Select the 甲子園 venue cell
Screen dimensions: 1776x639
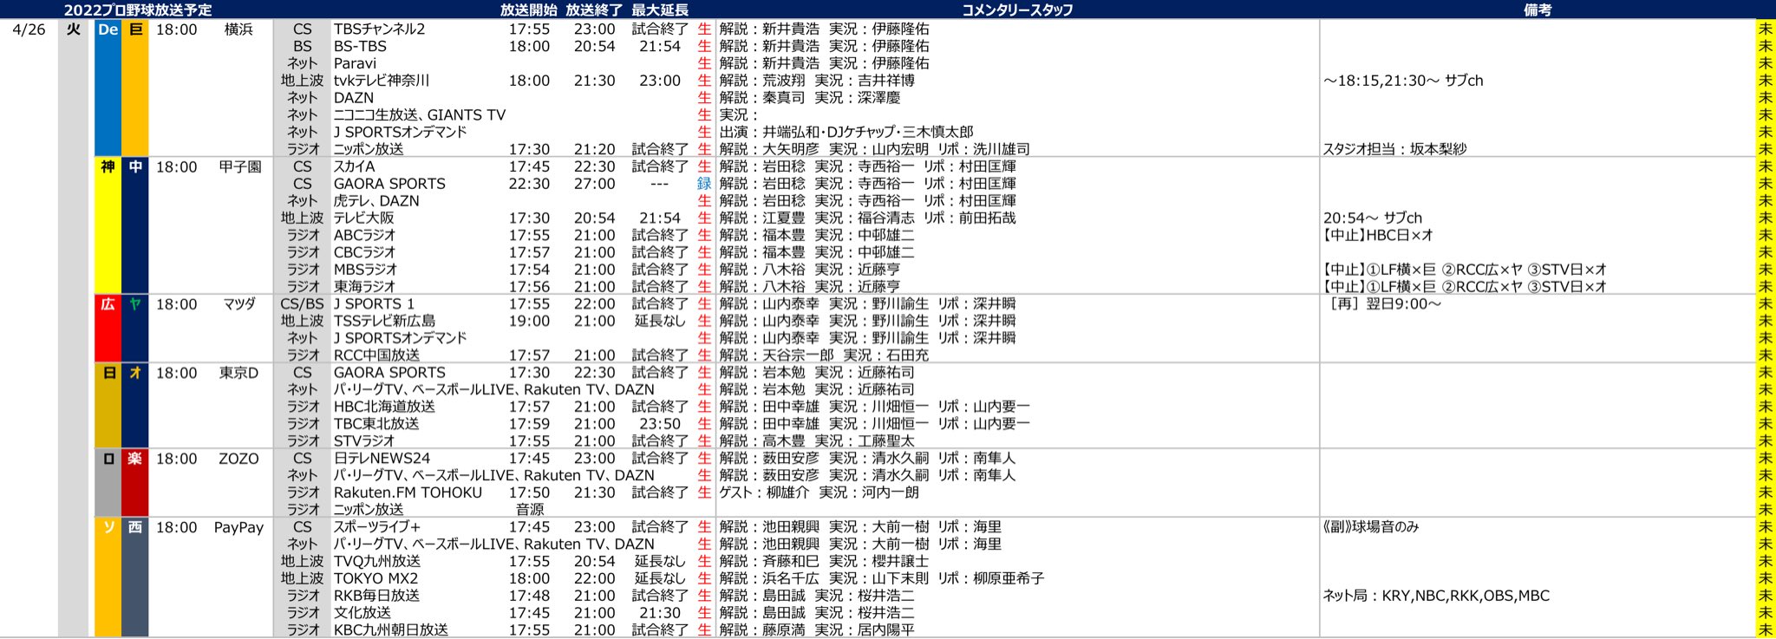coord(240,166)
